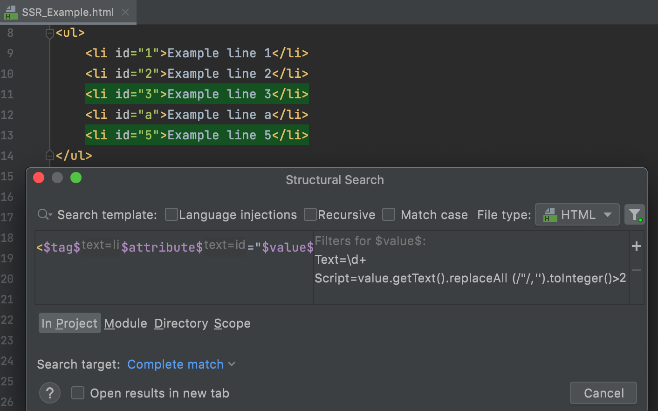Enable the Language injections checkbox
658x411 pixels.
pos(171,214)
